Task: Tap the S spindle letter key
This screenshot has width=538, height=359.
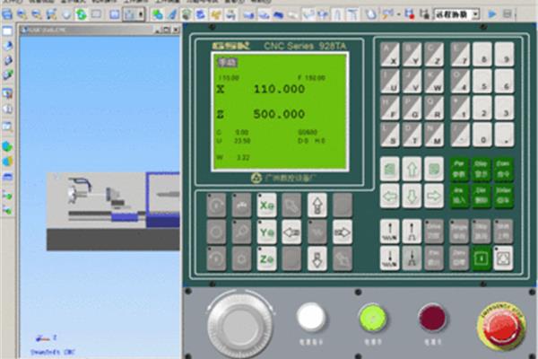Action: point(390,135)
